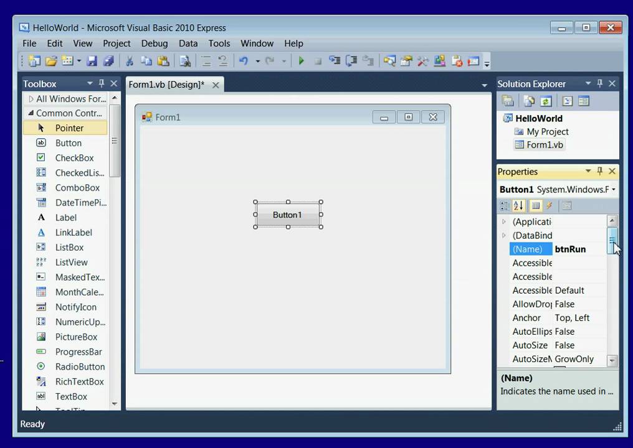Click the Properties grid scrollbar thumb
The width and height of the screenshot is (633, 448).
pos(612,240)
